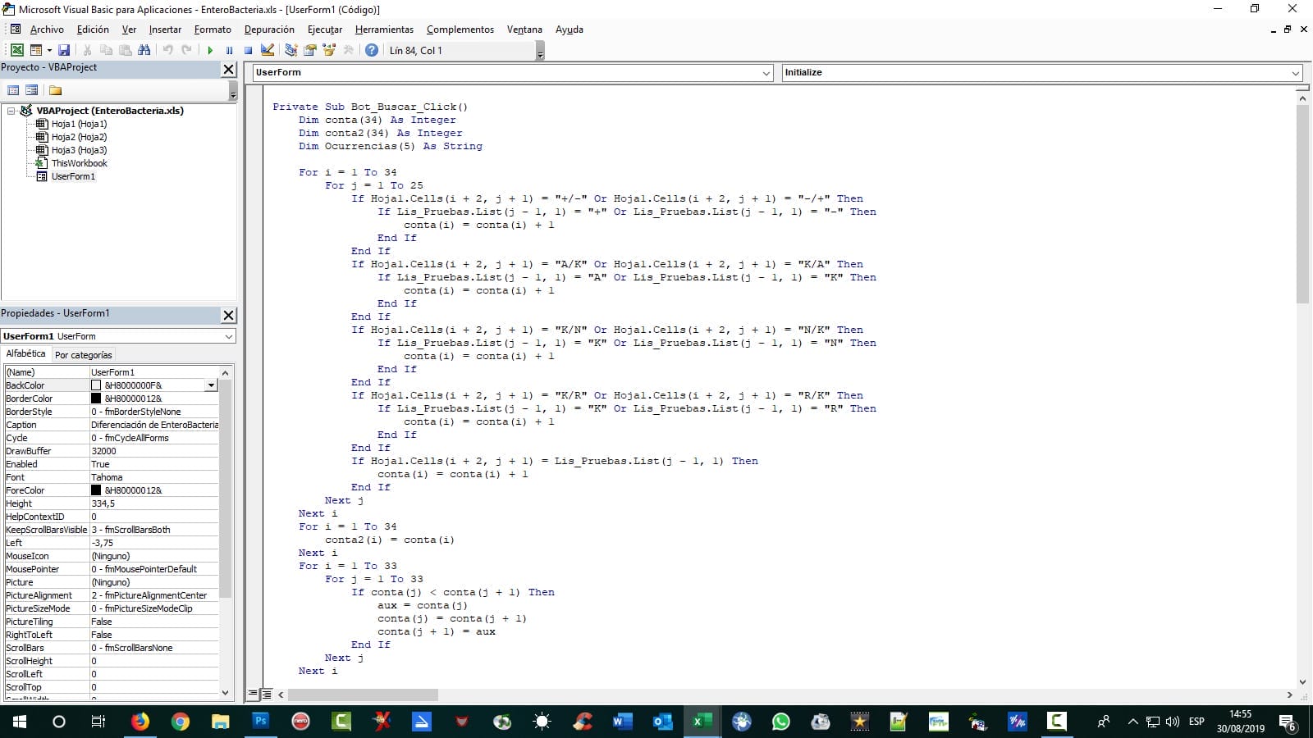Open the object dropdown showing UserForm
This screenshot has height=738, width=1313.
tap(766, 72)
